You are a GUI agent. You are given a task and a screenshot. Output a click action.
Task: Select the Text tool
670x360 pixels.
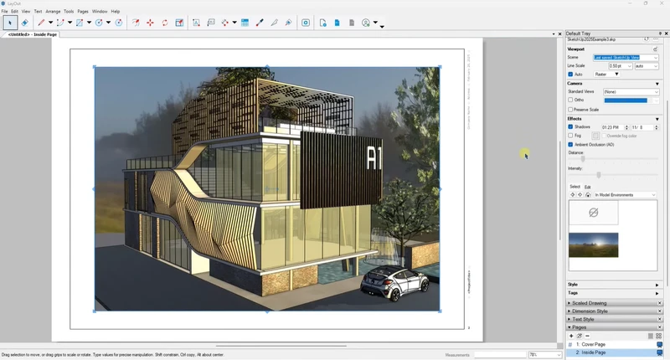pos(196,23)
